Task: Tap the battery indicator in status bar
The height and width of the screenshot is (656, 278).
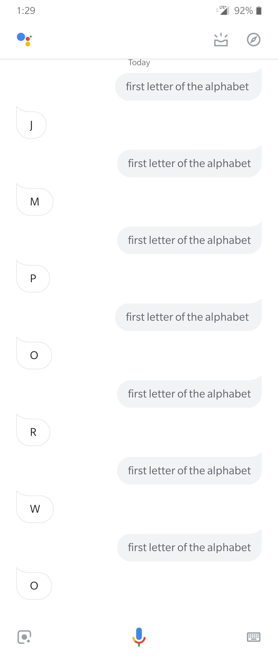Action: pos(259,11)
